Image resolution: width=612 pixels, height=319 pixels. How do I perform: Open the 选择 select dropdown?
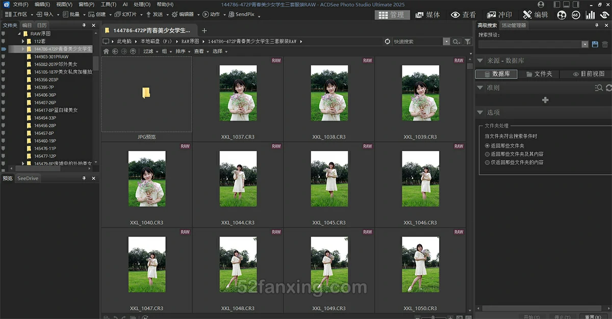pyautogui.click(x=219, y=51)
